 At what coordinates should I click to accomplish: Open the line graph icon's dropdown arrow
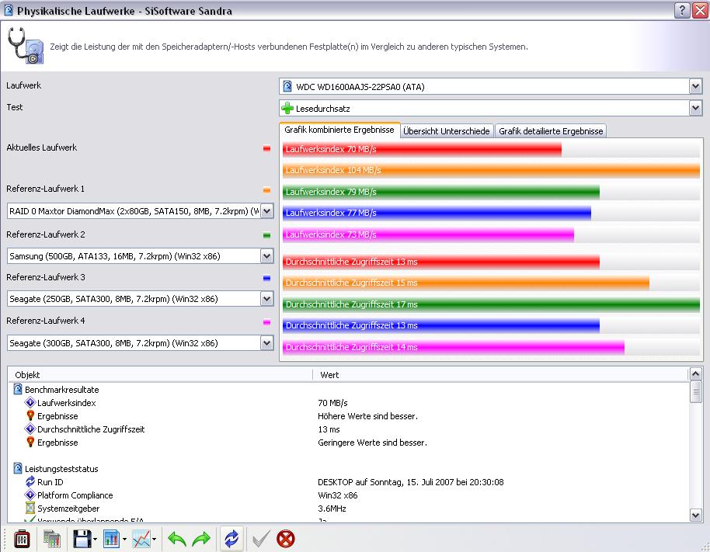[155, 540]
